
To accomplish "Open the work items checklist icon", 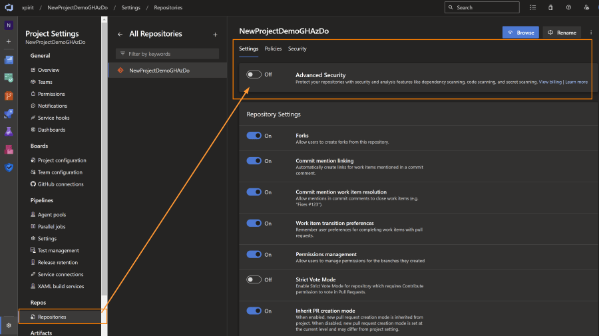I will (532, 7).
